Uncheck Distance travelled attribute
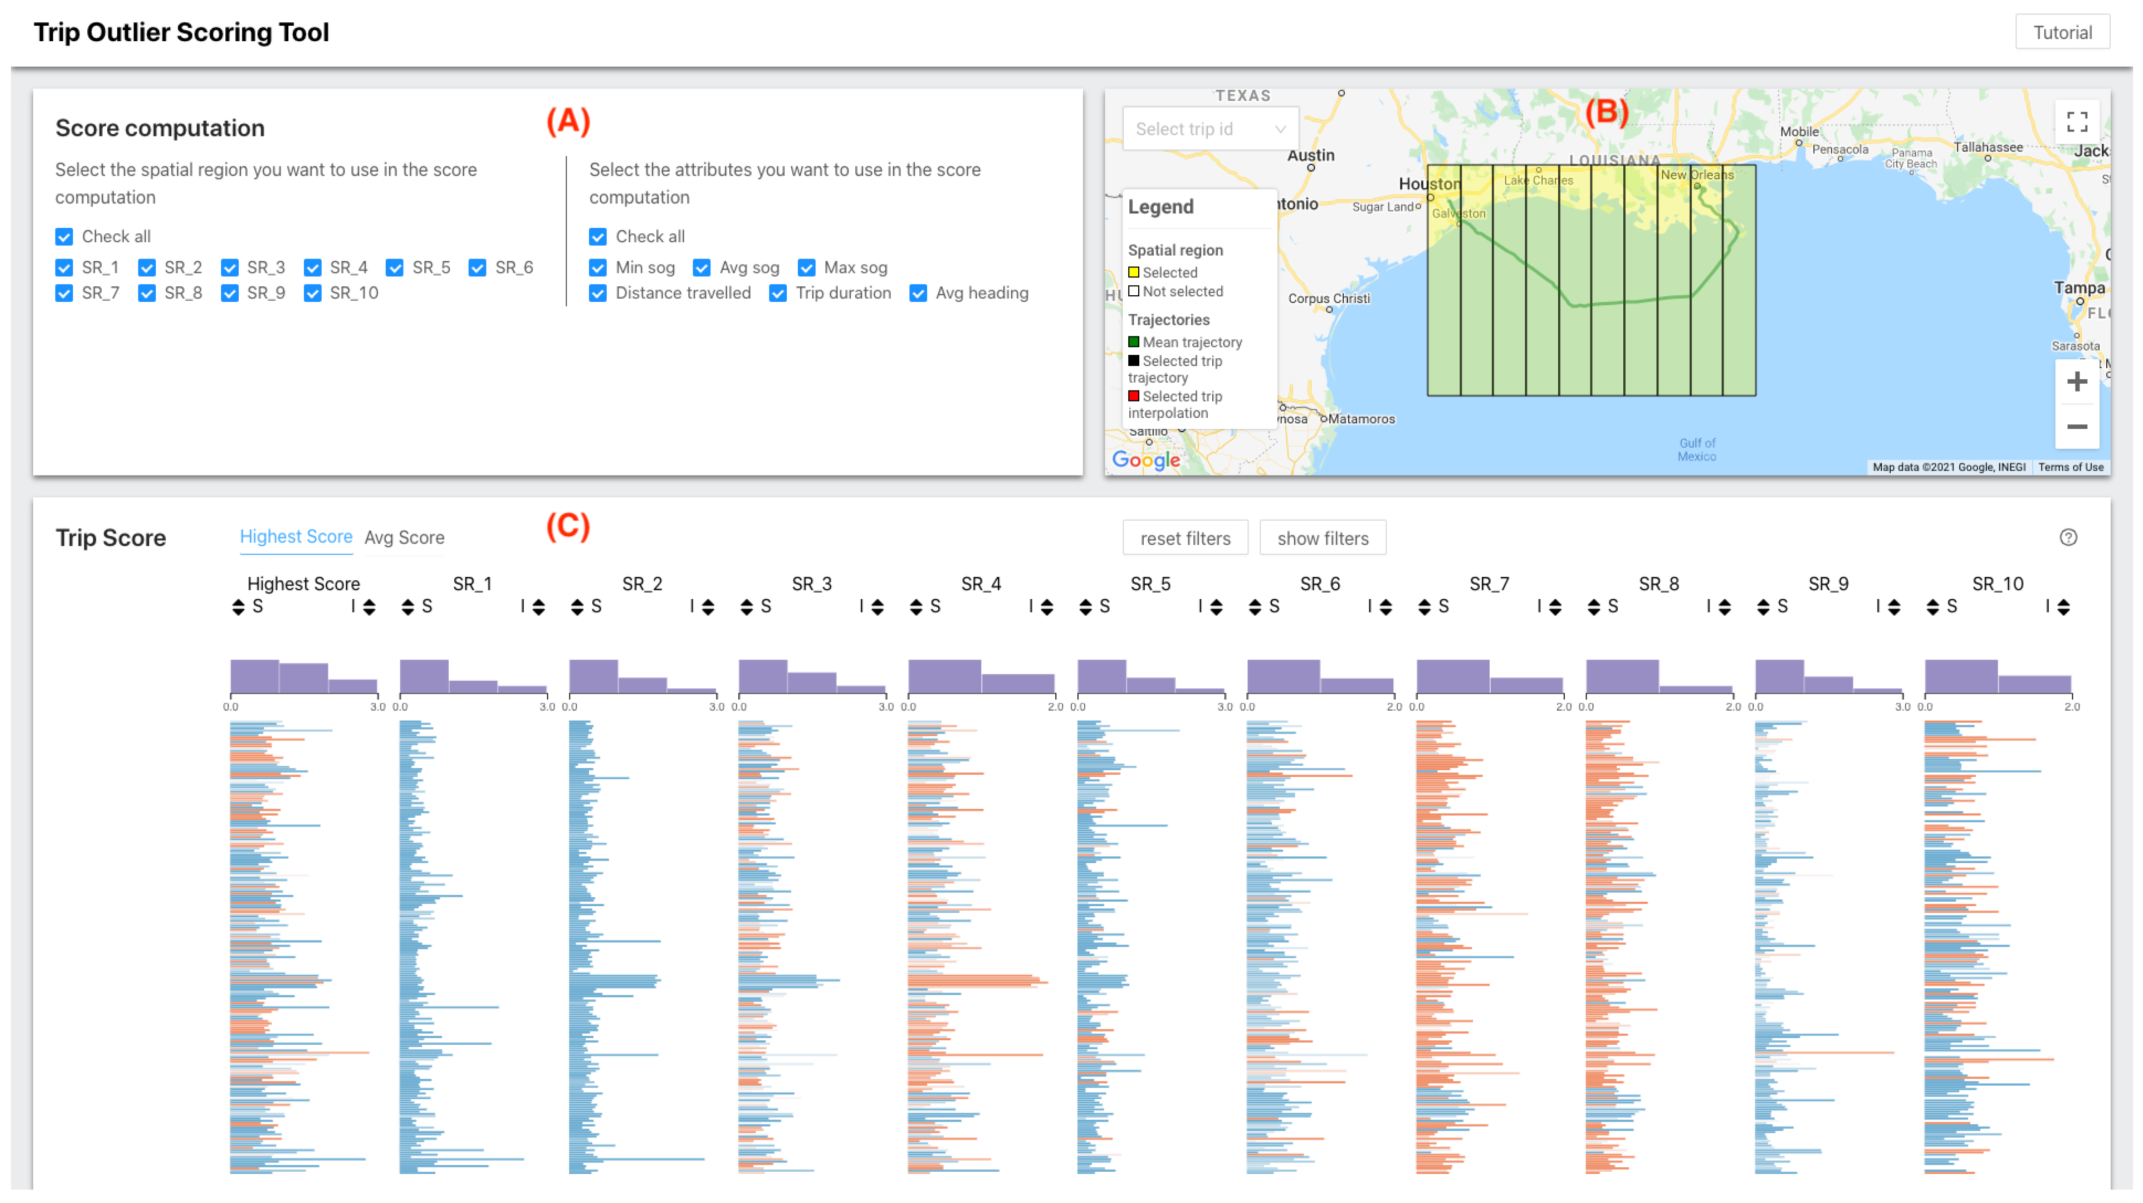This screenshot has height=1203, width=2143. pos(597,294)
